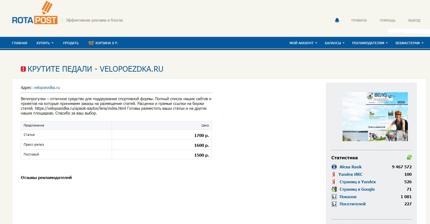Click the Пресс-релиз offer row label
Screen dimensions: 430x224
[34, 145]
